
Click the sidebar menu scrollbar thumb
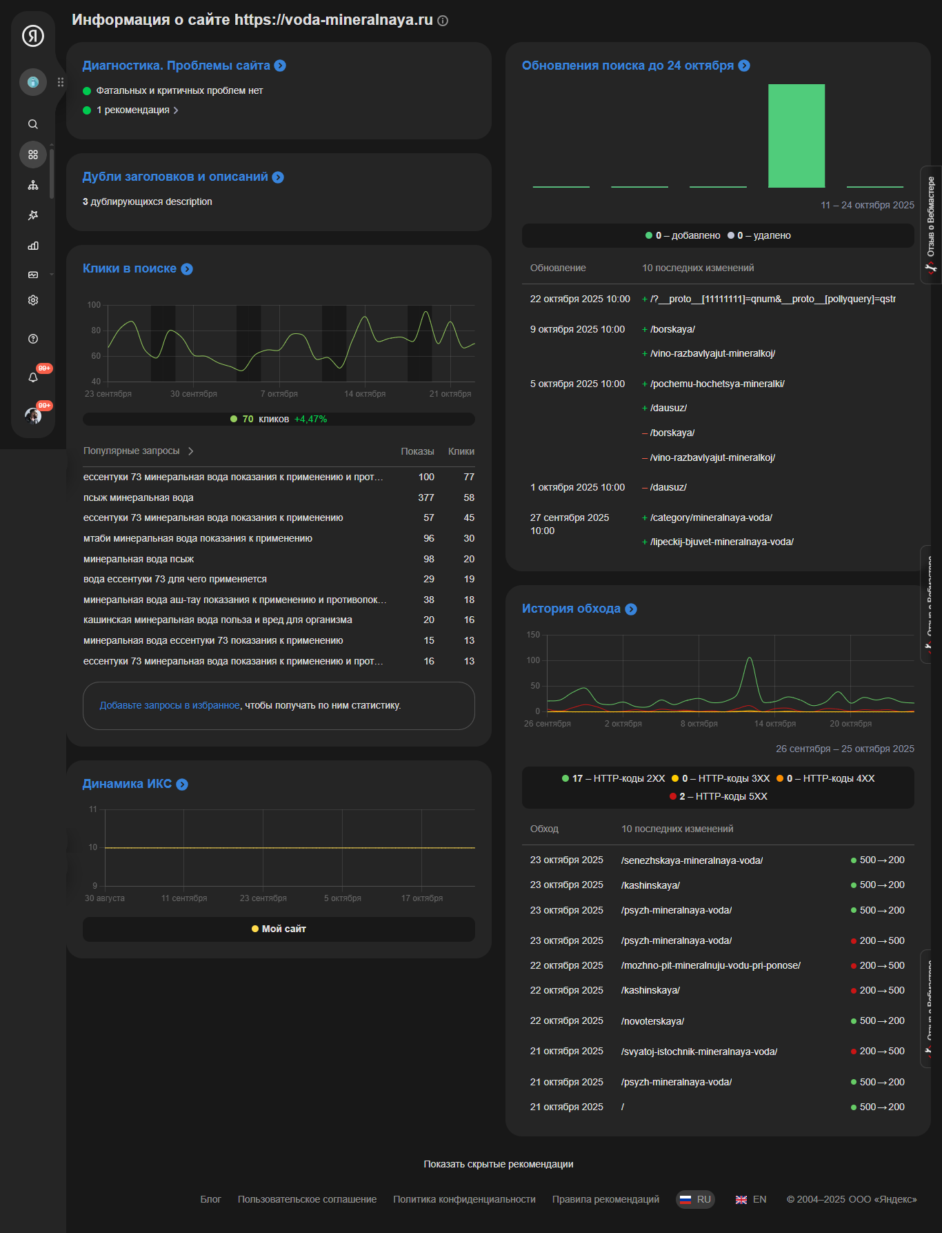pyautogui.click(x=52, y=172)
